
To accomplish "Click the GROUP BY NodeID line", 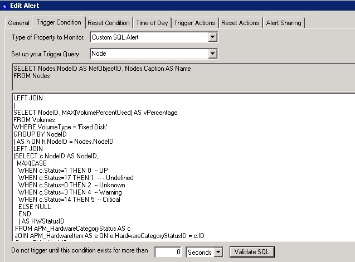I will click(40, 134).
